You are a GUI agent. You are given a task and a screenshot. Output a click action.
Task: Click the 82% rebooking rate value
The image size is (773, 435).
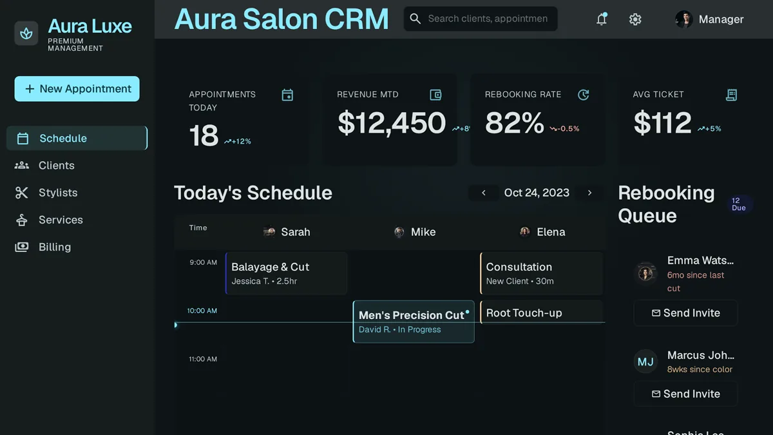point(515,123)
